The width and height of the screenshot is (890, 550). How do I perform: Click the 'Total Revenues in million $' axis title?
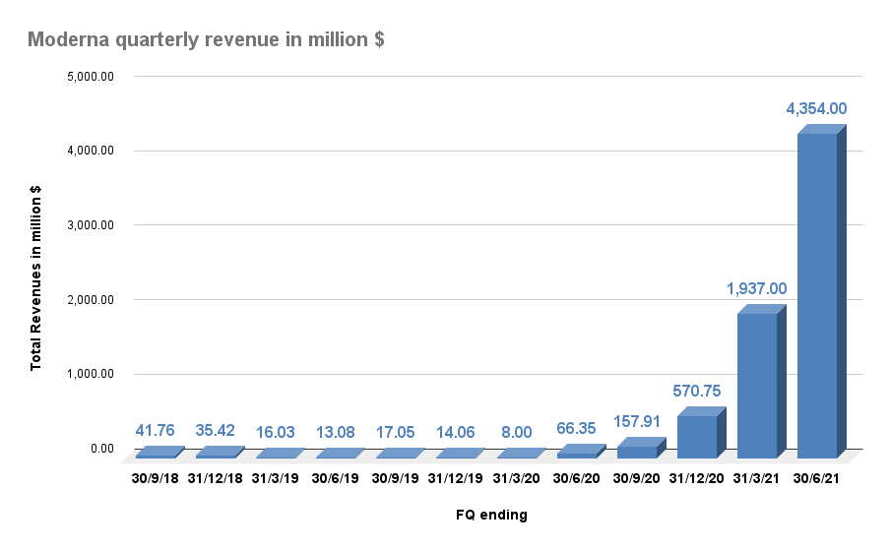coord(36,278)
